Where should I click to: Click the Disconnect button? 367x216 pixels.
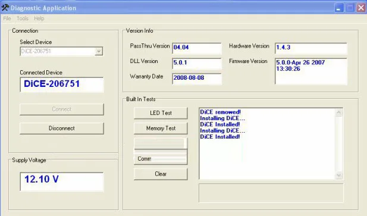(62, 129)
